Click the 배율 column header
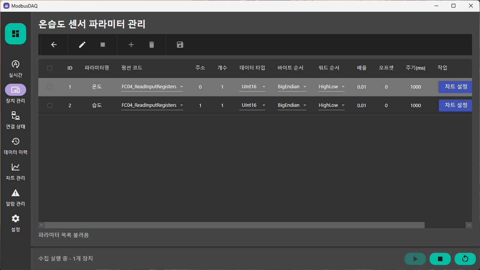480x270 pixels. (362, 68)
